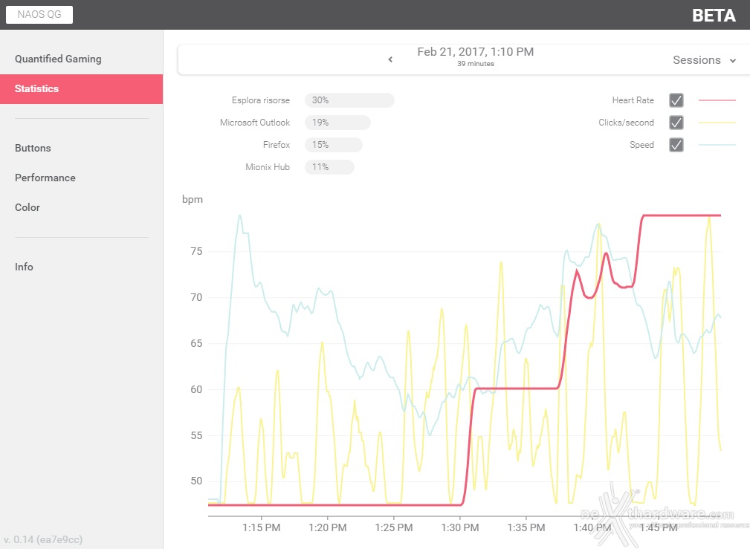
Task: Click the 1:30 PM timeline marker
Action: pos(459,527)
